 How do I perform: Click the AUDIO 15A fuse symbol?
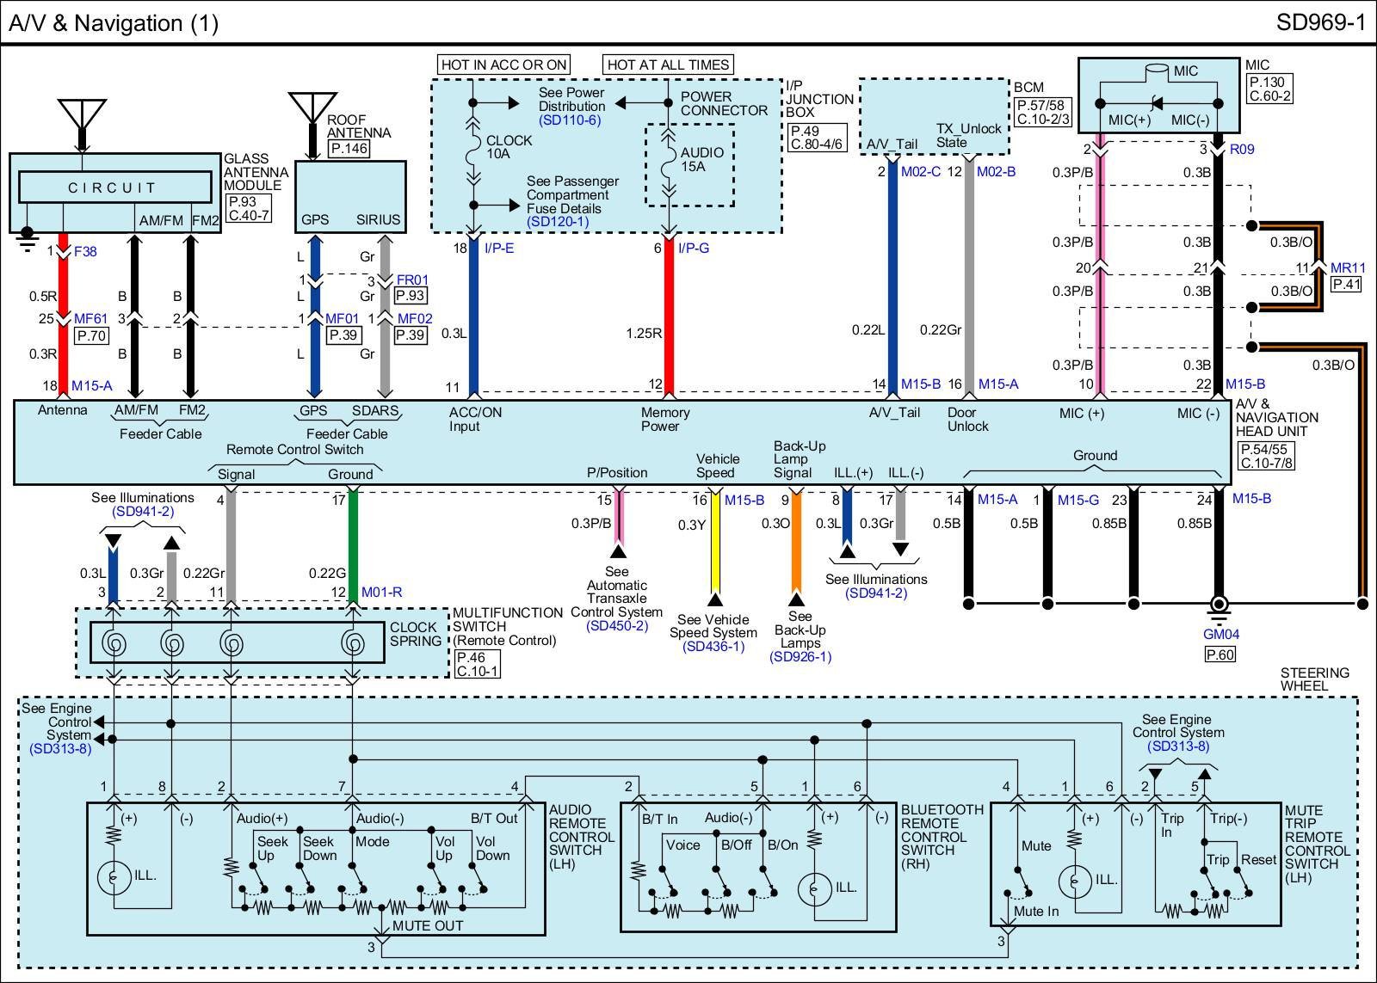point(668,162)
